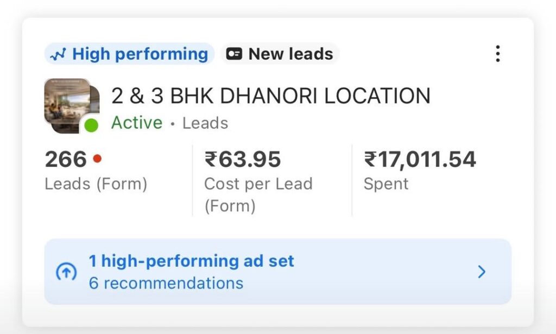Click the 1 high-performing ad set link

pyautogui.click(x=191, y=261)
